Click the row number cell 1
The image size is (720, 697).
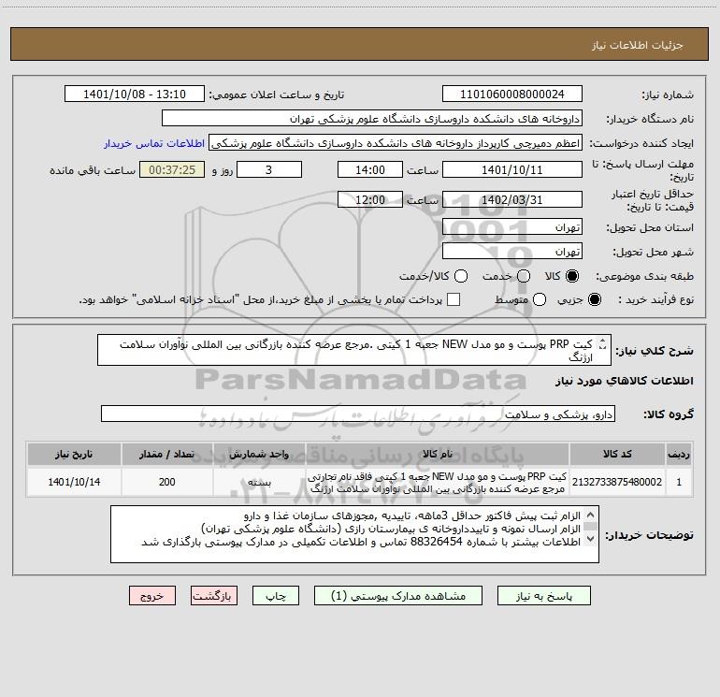pyautogui.click(x=679, y=482)
